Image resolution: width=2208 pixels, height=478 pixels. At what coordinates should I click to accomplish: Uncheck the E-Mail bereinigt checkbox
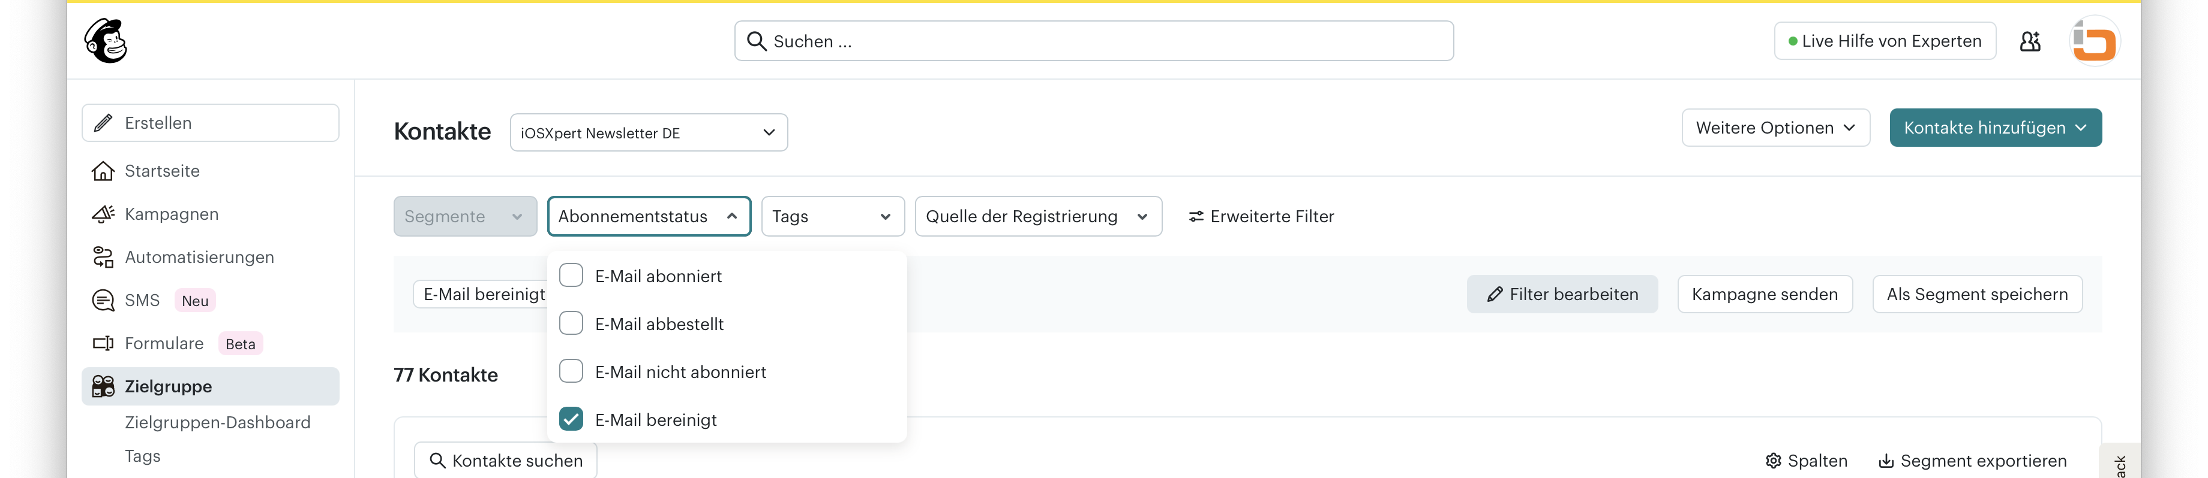(571, 419)
